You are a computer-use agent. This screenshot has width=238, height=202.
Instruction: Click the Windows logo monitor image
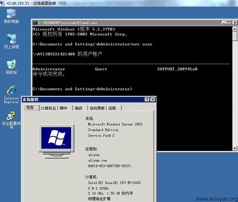56,141
